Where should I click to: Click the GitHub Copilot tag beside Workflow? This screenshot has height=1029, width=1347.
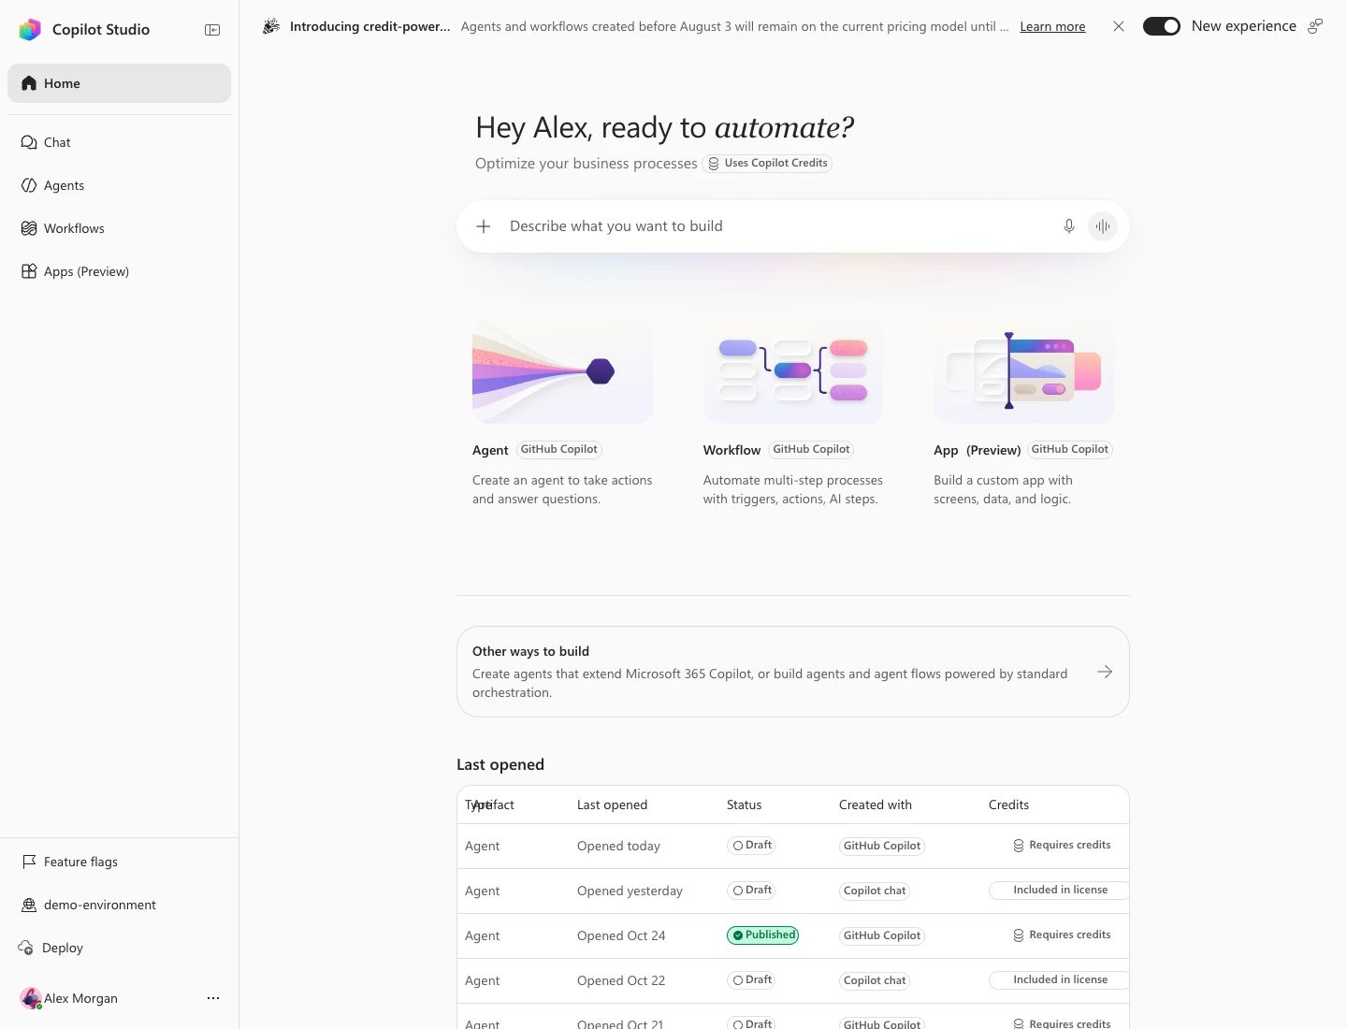pyautogui.click(x=812, y=449)
